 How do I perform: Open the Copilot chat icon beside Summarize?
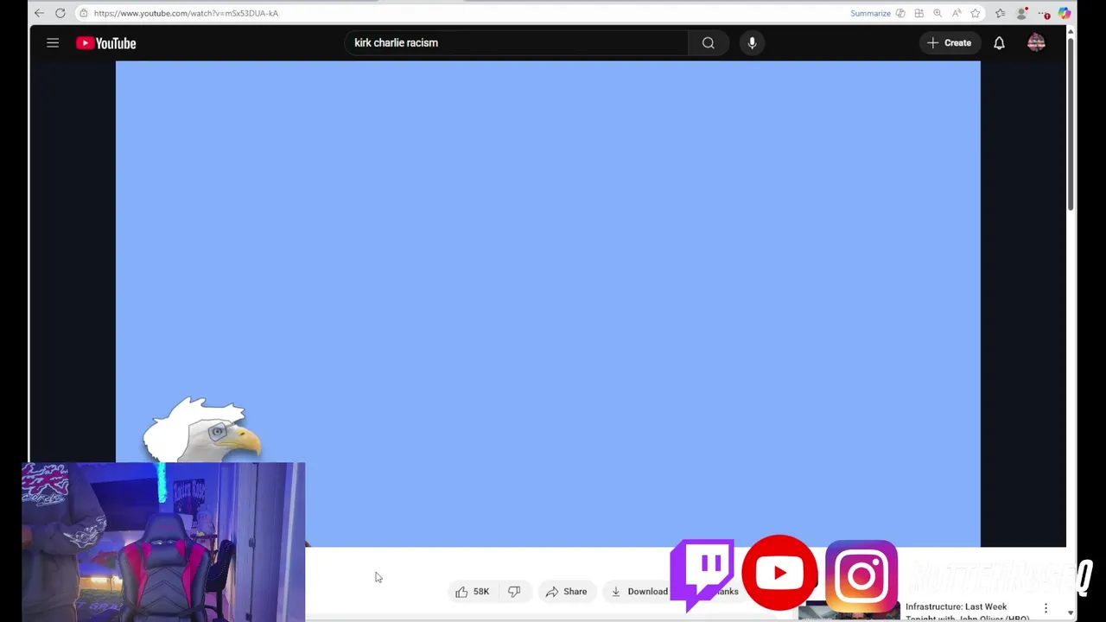pos(900,13)
